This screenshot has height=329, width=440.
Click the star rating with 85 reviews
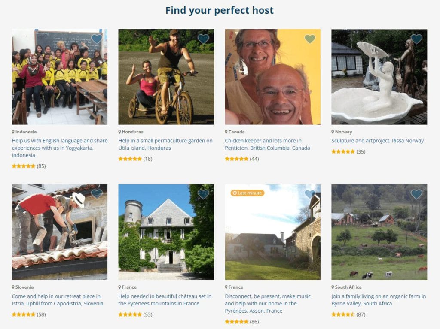click(x=29, y=166)
